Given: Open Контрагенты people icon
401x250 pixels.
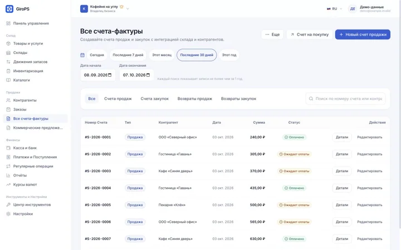Looking at the screenshot, I should pos(8,101).
